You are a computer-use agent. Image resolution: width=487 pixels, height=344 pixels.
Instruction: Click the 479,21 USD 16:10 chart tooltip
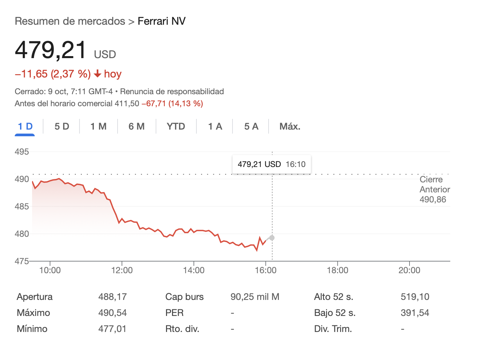click(272, 164)
